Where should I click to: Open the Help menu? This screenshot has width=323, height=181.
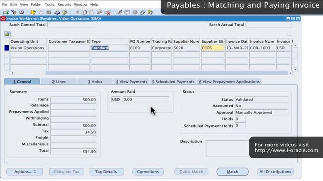[94, 5]
